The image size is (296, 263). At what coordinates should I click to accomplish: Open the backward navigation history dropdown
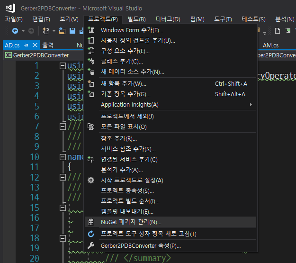23,31
